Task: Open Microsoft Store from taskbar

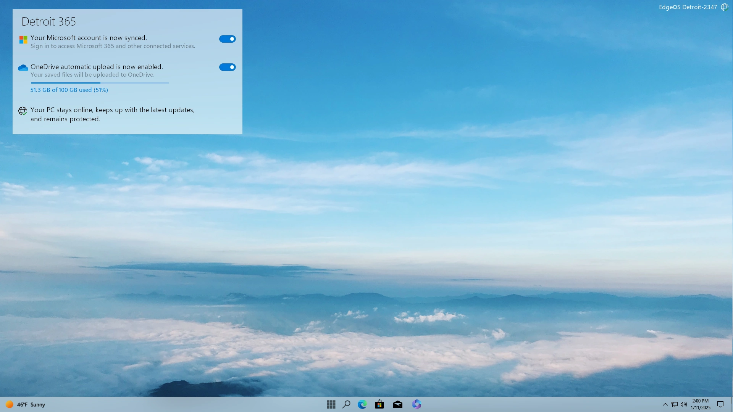Action: click(x=379, y=404)
